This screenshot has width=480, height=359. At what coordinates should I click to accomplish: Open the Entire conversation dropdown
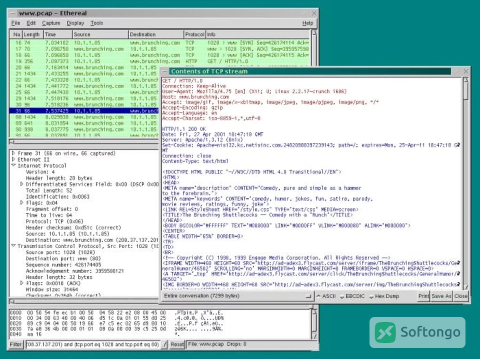point(238,296)
